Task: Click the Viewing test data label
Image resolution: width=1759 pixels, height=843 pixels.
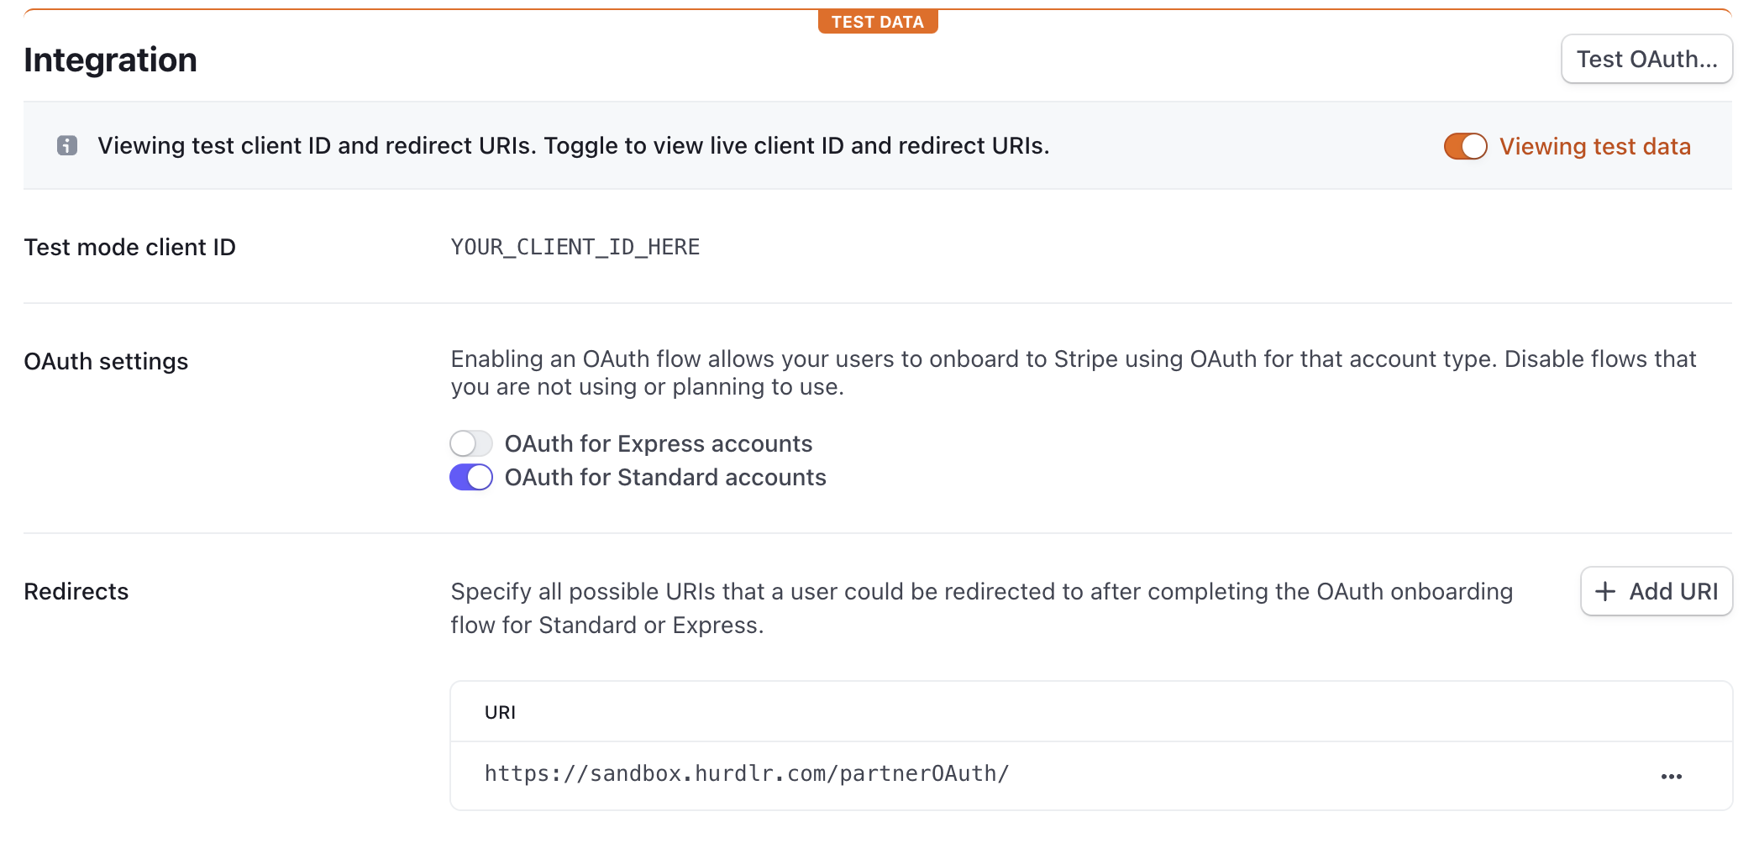Action: coord(1595,146)
